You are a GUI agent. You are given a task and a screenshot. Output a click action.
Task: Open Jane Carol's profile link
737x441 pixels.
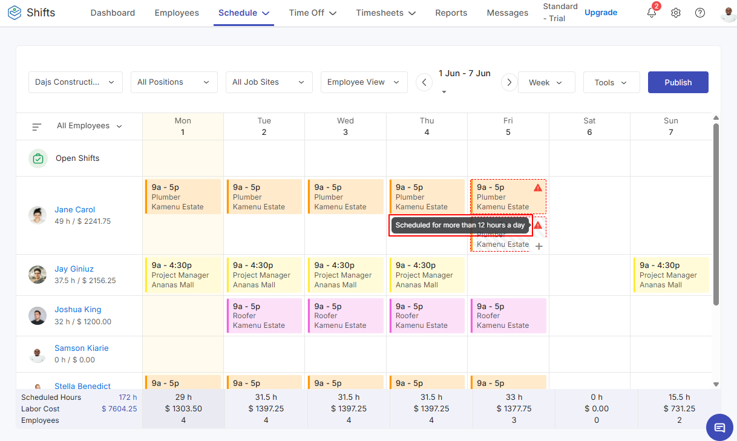(x=75, y=210)
